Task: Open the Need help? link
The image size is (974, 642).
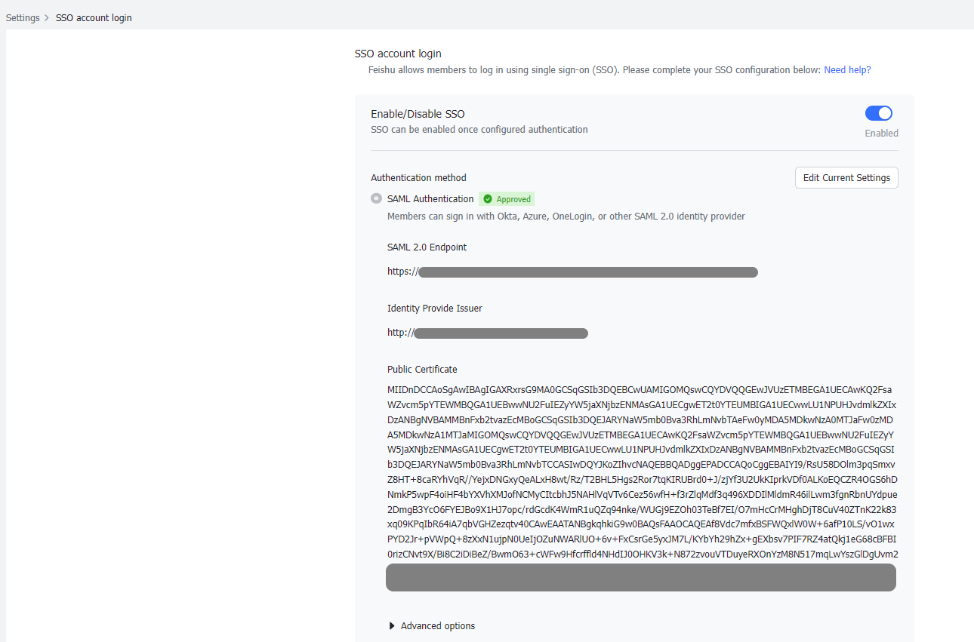Action: coord(847,69)
